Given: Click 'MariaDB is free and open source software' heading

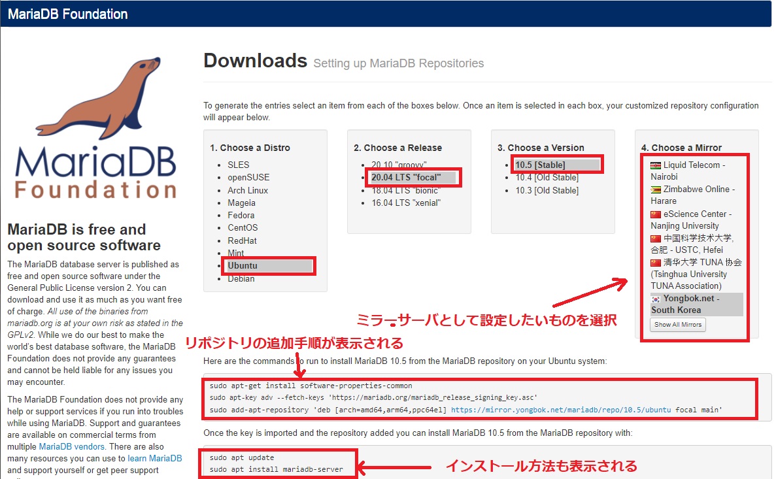Looking at the screenshot, I should (84, 237).
